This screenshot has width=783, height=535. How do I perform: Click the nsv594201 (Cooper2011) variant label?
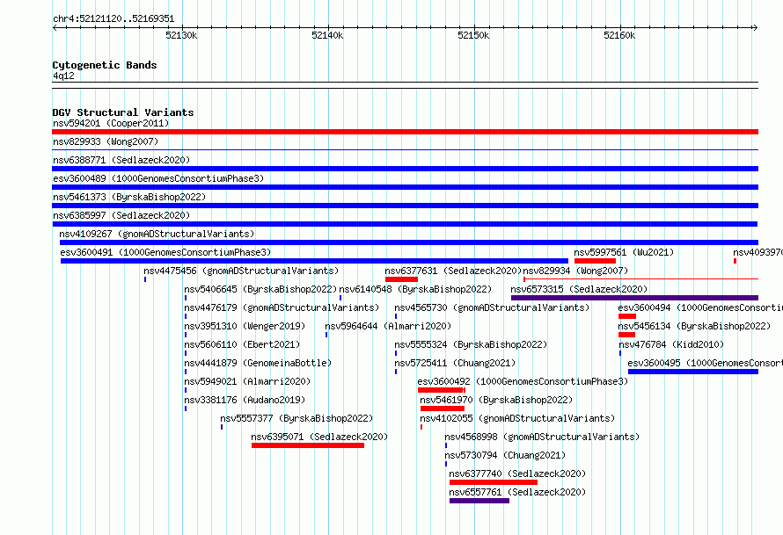[111, 123]
